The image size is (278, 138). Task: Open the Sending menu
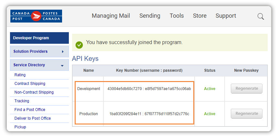coord(150,16)
